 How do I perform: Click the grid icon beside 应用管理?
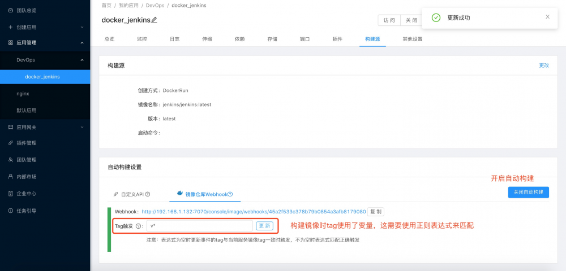click(x=10, y=42)
